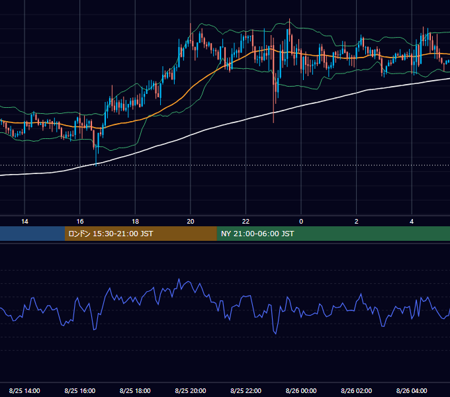Click the 0 hour axis label
This screenshot has height=397, width=450.
pos(301,222)
